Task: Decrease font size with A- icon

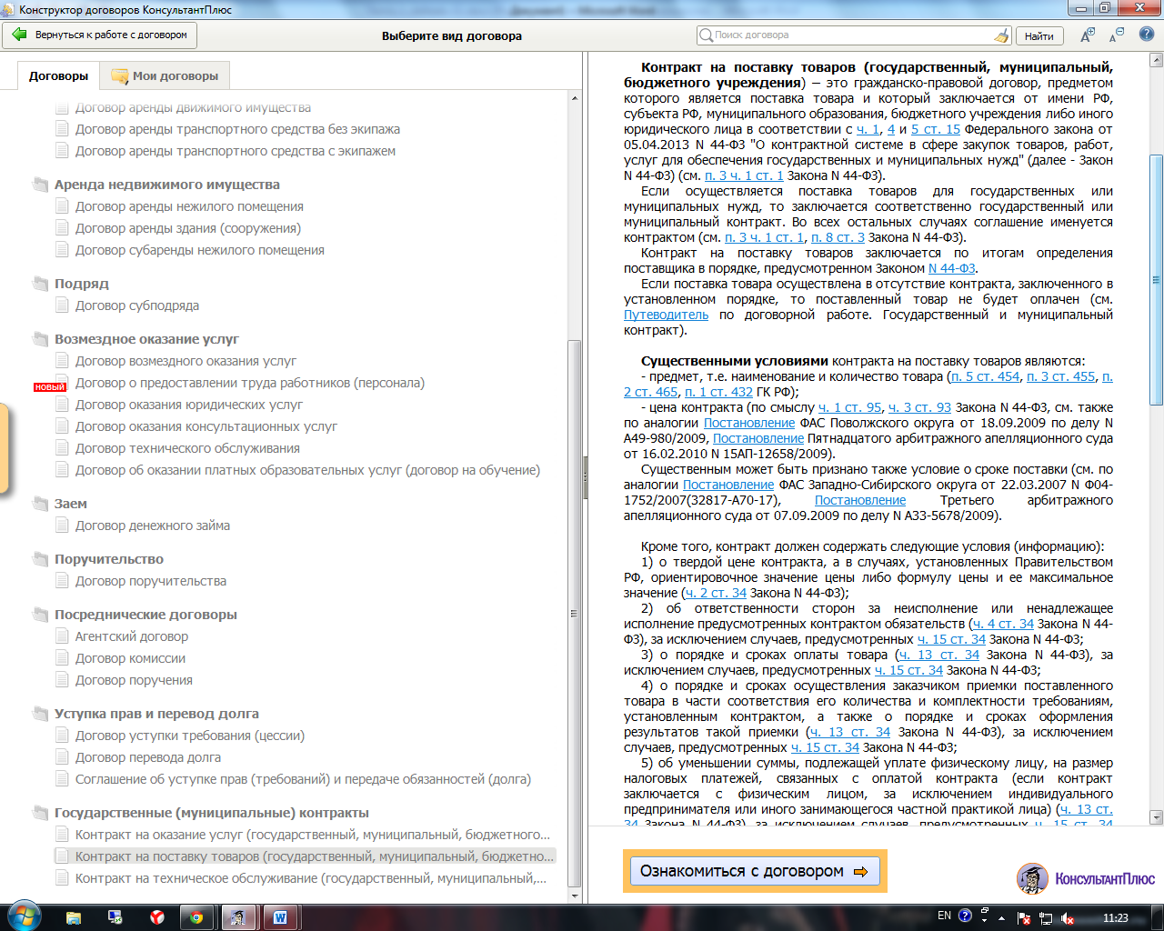Action: [x=1117, y=35]
